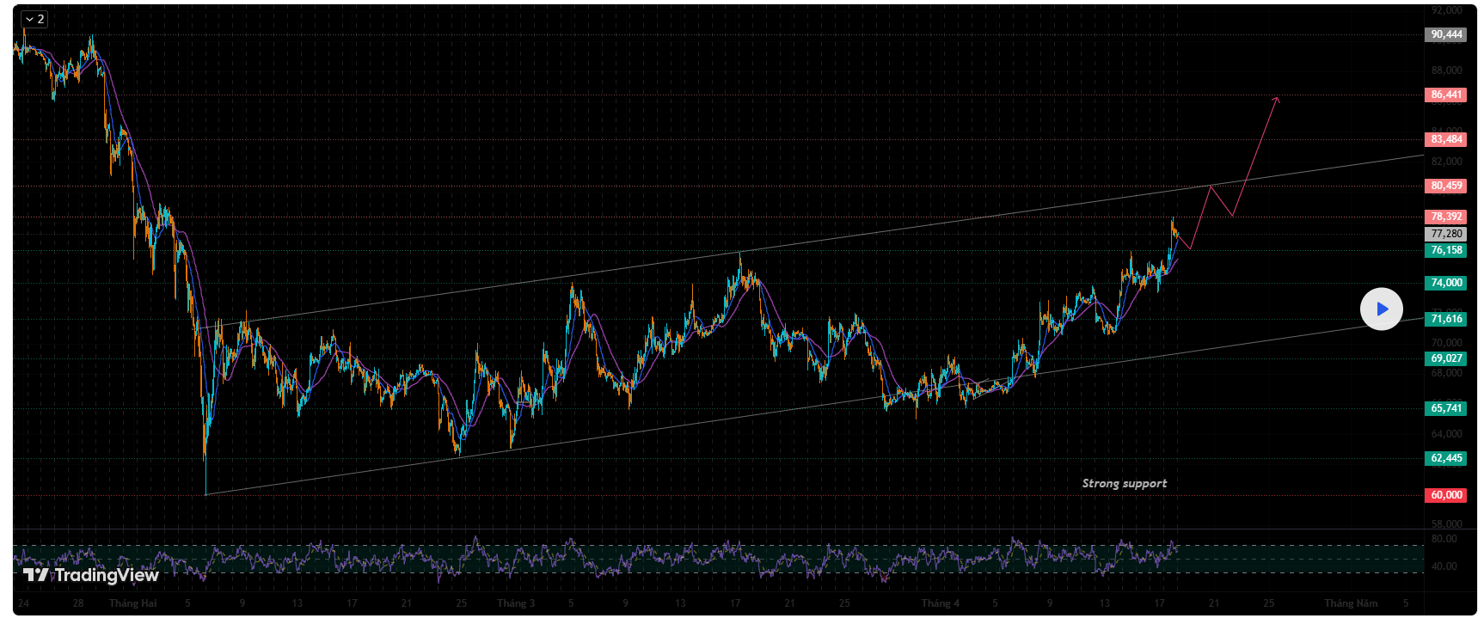Click the 80,459 resistance price label
Screen dimensions: 1484x618
(x=1445, y=186)
